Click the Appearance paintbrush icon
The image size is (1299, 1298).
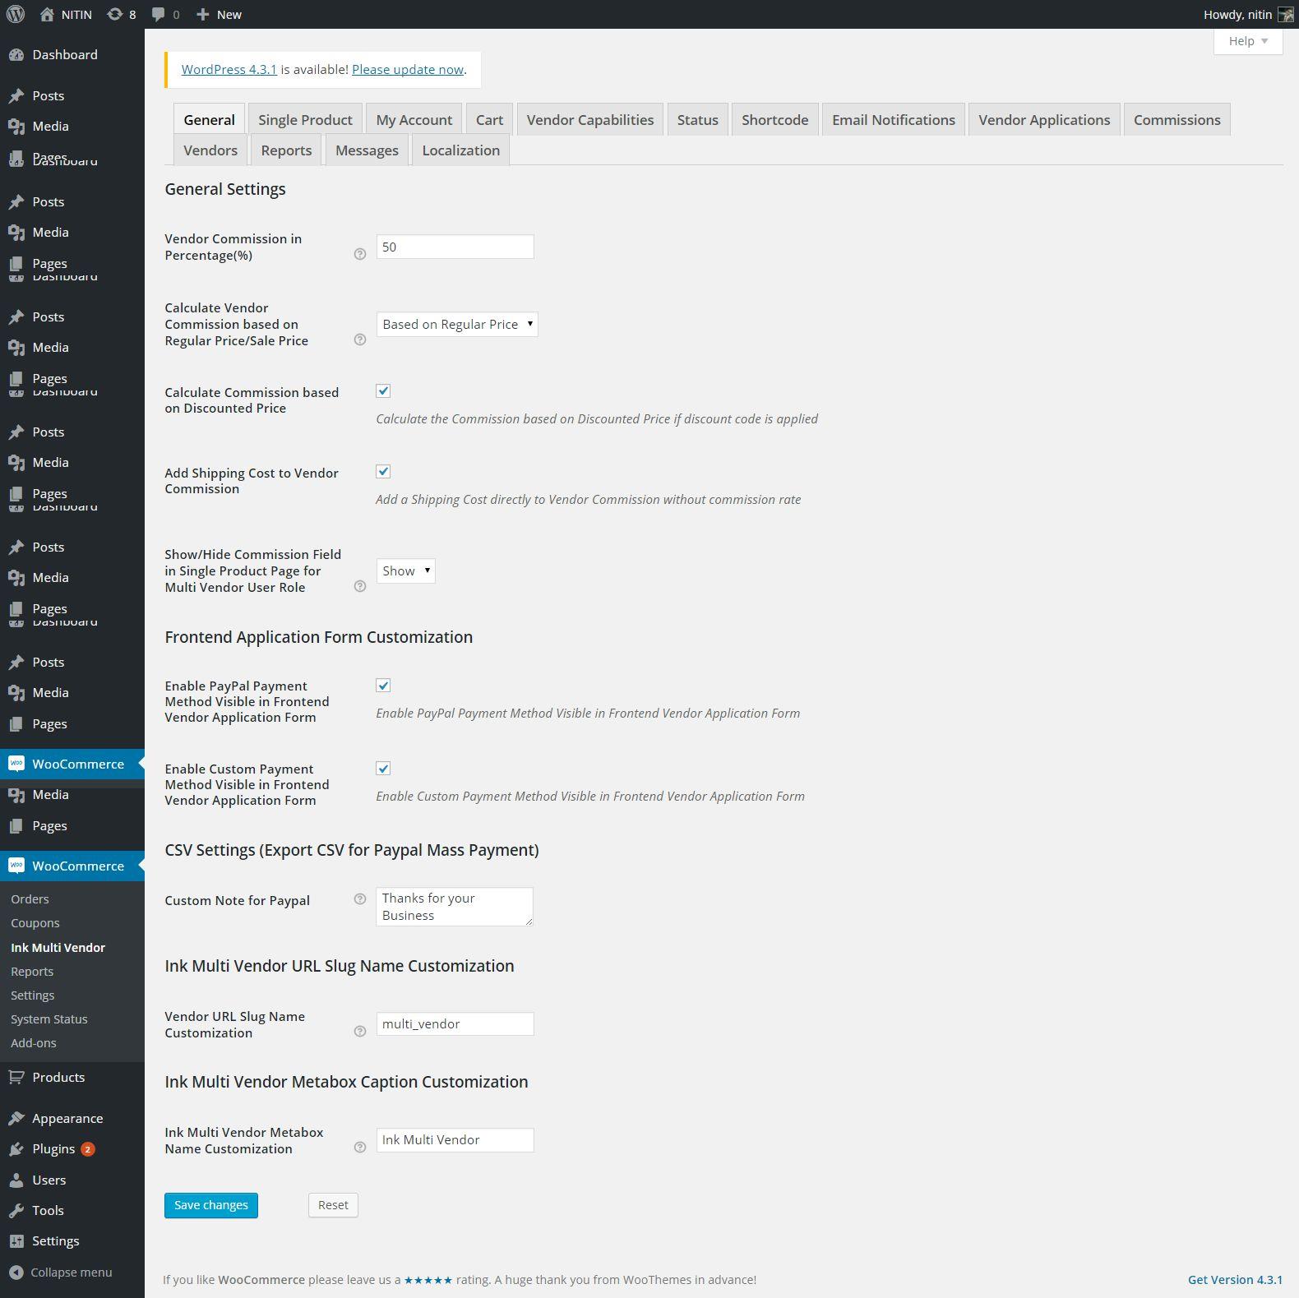[x=16, y=1118]
